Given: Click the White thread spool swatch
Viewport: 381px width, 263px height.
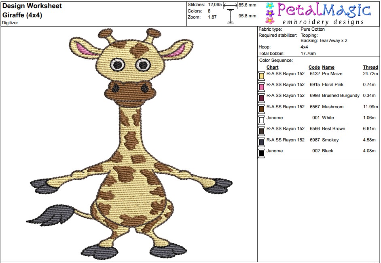Looking at the screenshot, I should (261, 120).
